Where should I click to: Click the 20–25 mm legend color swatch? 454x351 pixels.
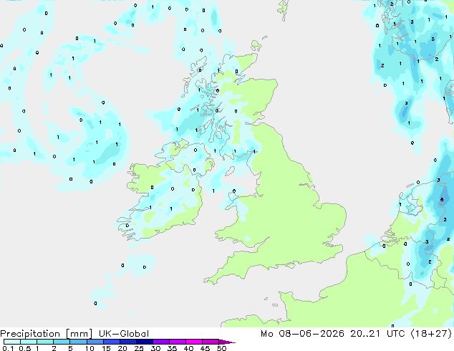tap(128, 342)
